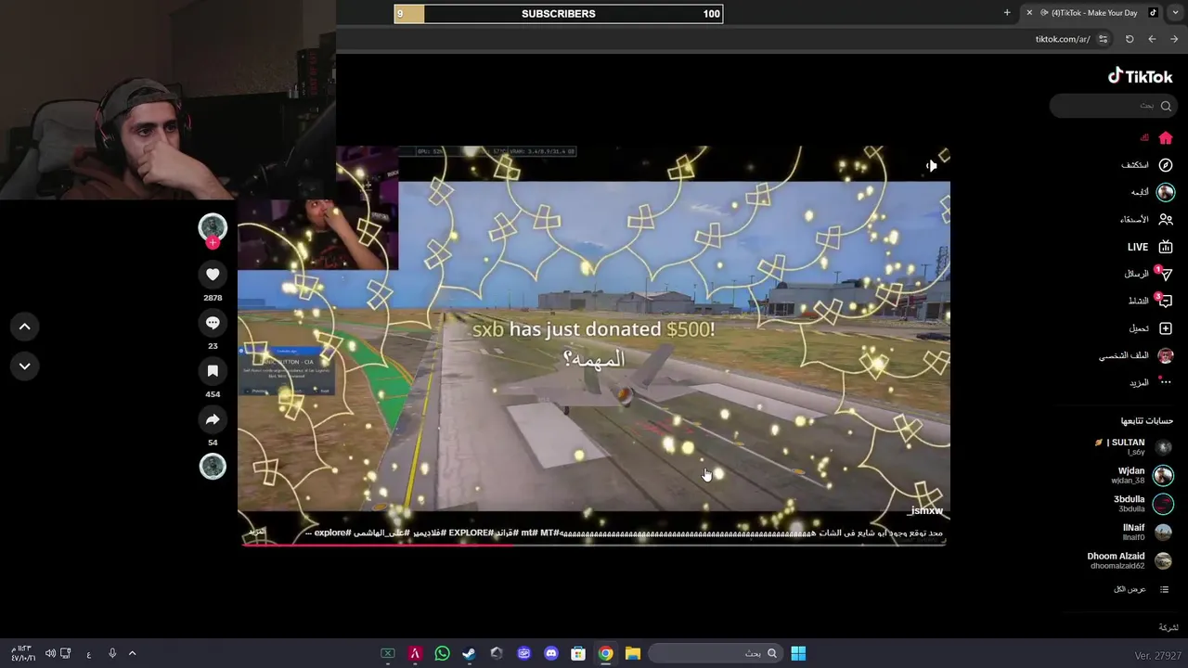
Task: Bookmark the video to favorites
Action: pyautogui.click(x=213, y=371)
